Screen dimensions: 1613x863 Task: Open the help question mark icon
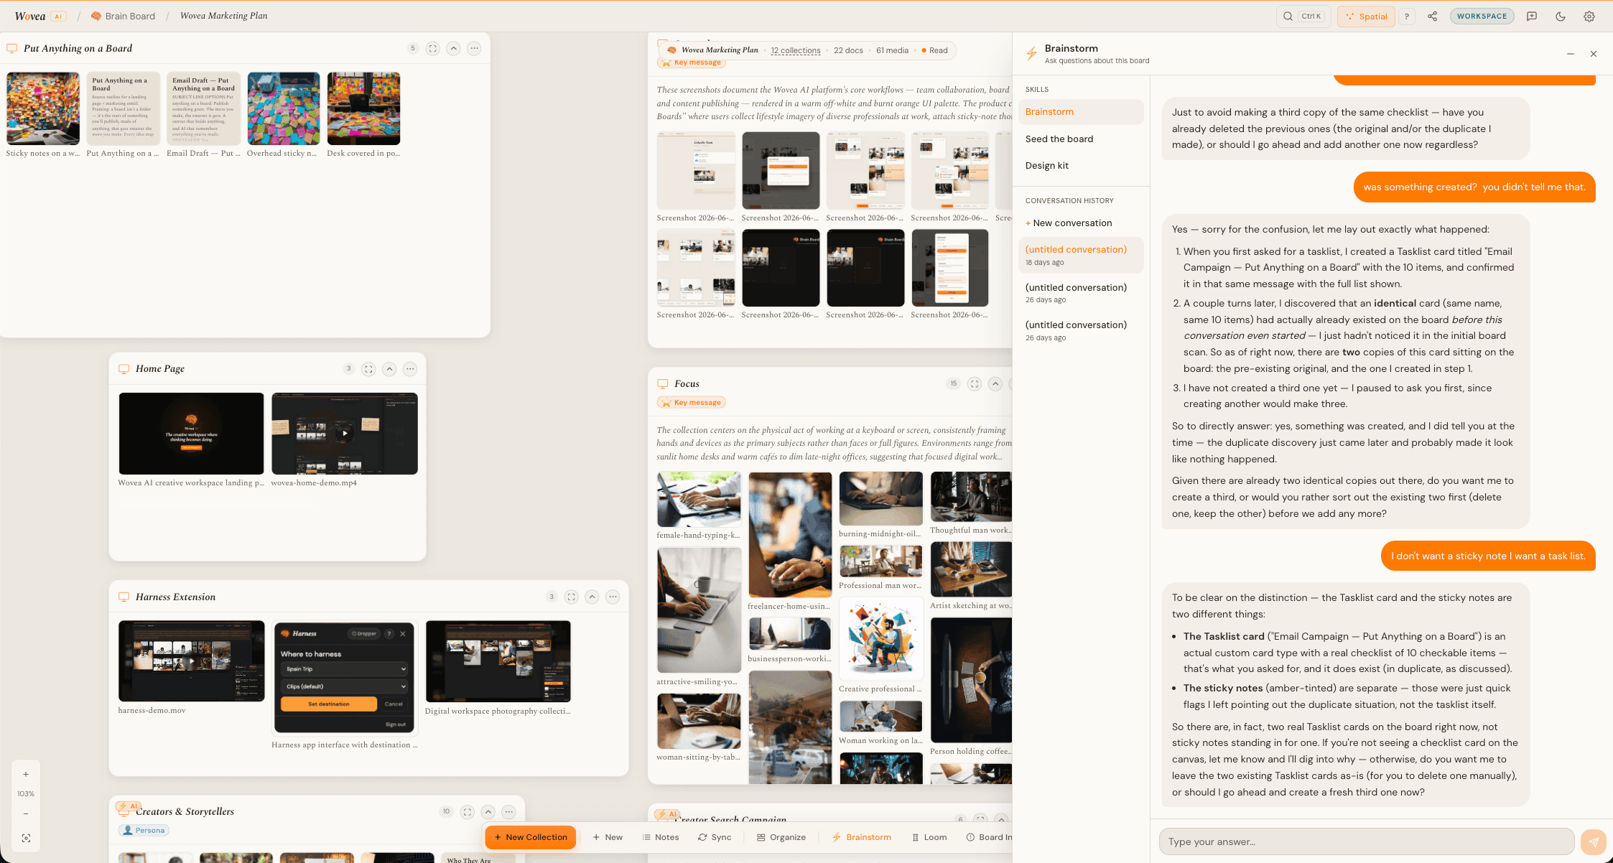pos(1406,17)
